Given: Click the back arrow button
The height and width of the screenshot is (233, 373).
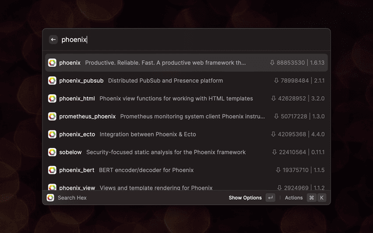Looking at the screenshot, I should (53, 40).
